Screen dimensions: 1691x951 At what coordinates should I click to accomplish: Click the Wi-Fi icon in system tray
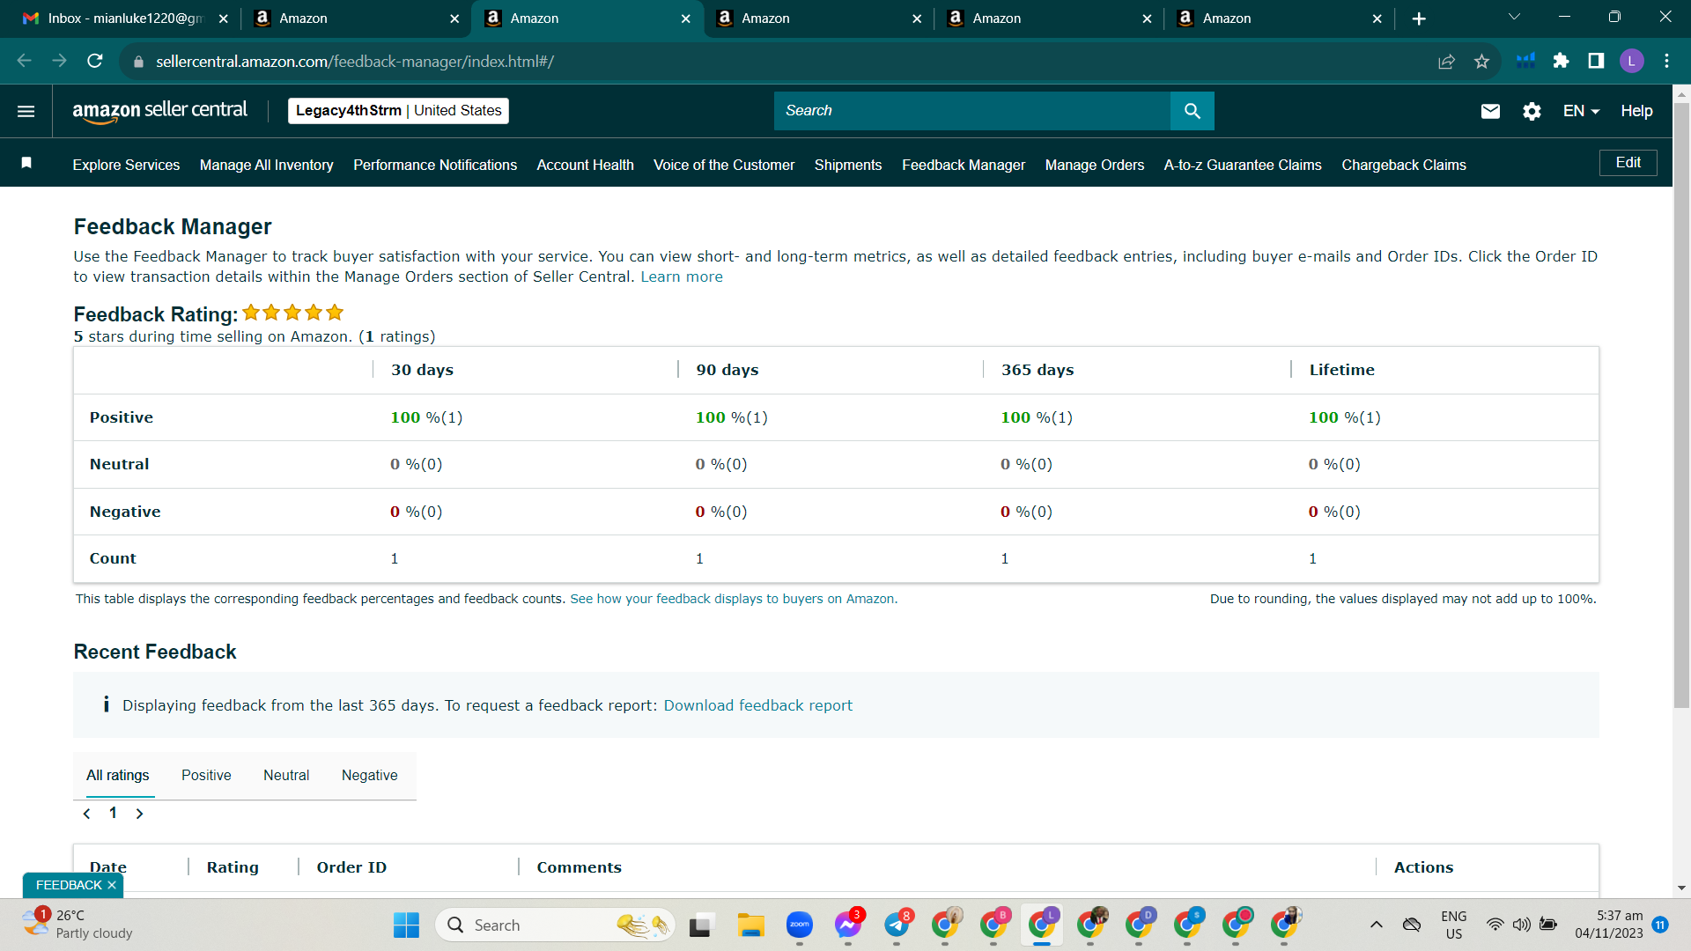pos(1495,925)
